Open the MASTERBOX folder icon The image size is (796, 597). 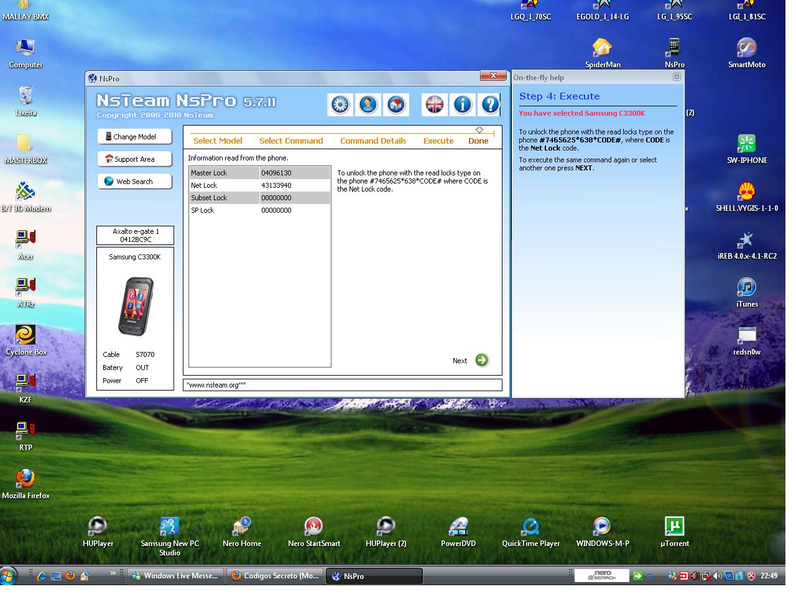[x=25, y=149]
